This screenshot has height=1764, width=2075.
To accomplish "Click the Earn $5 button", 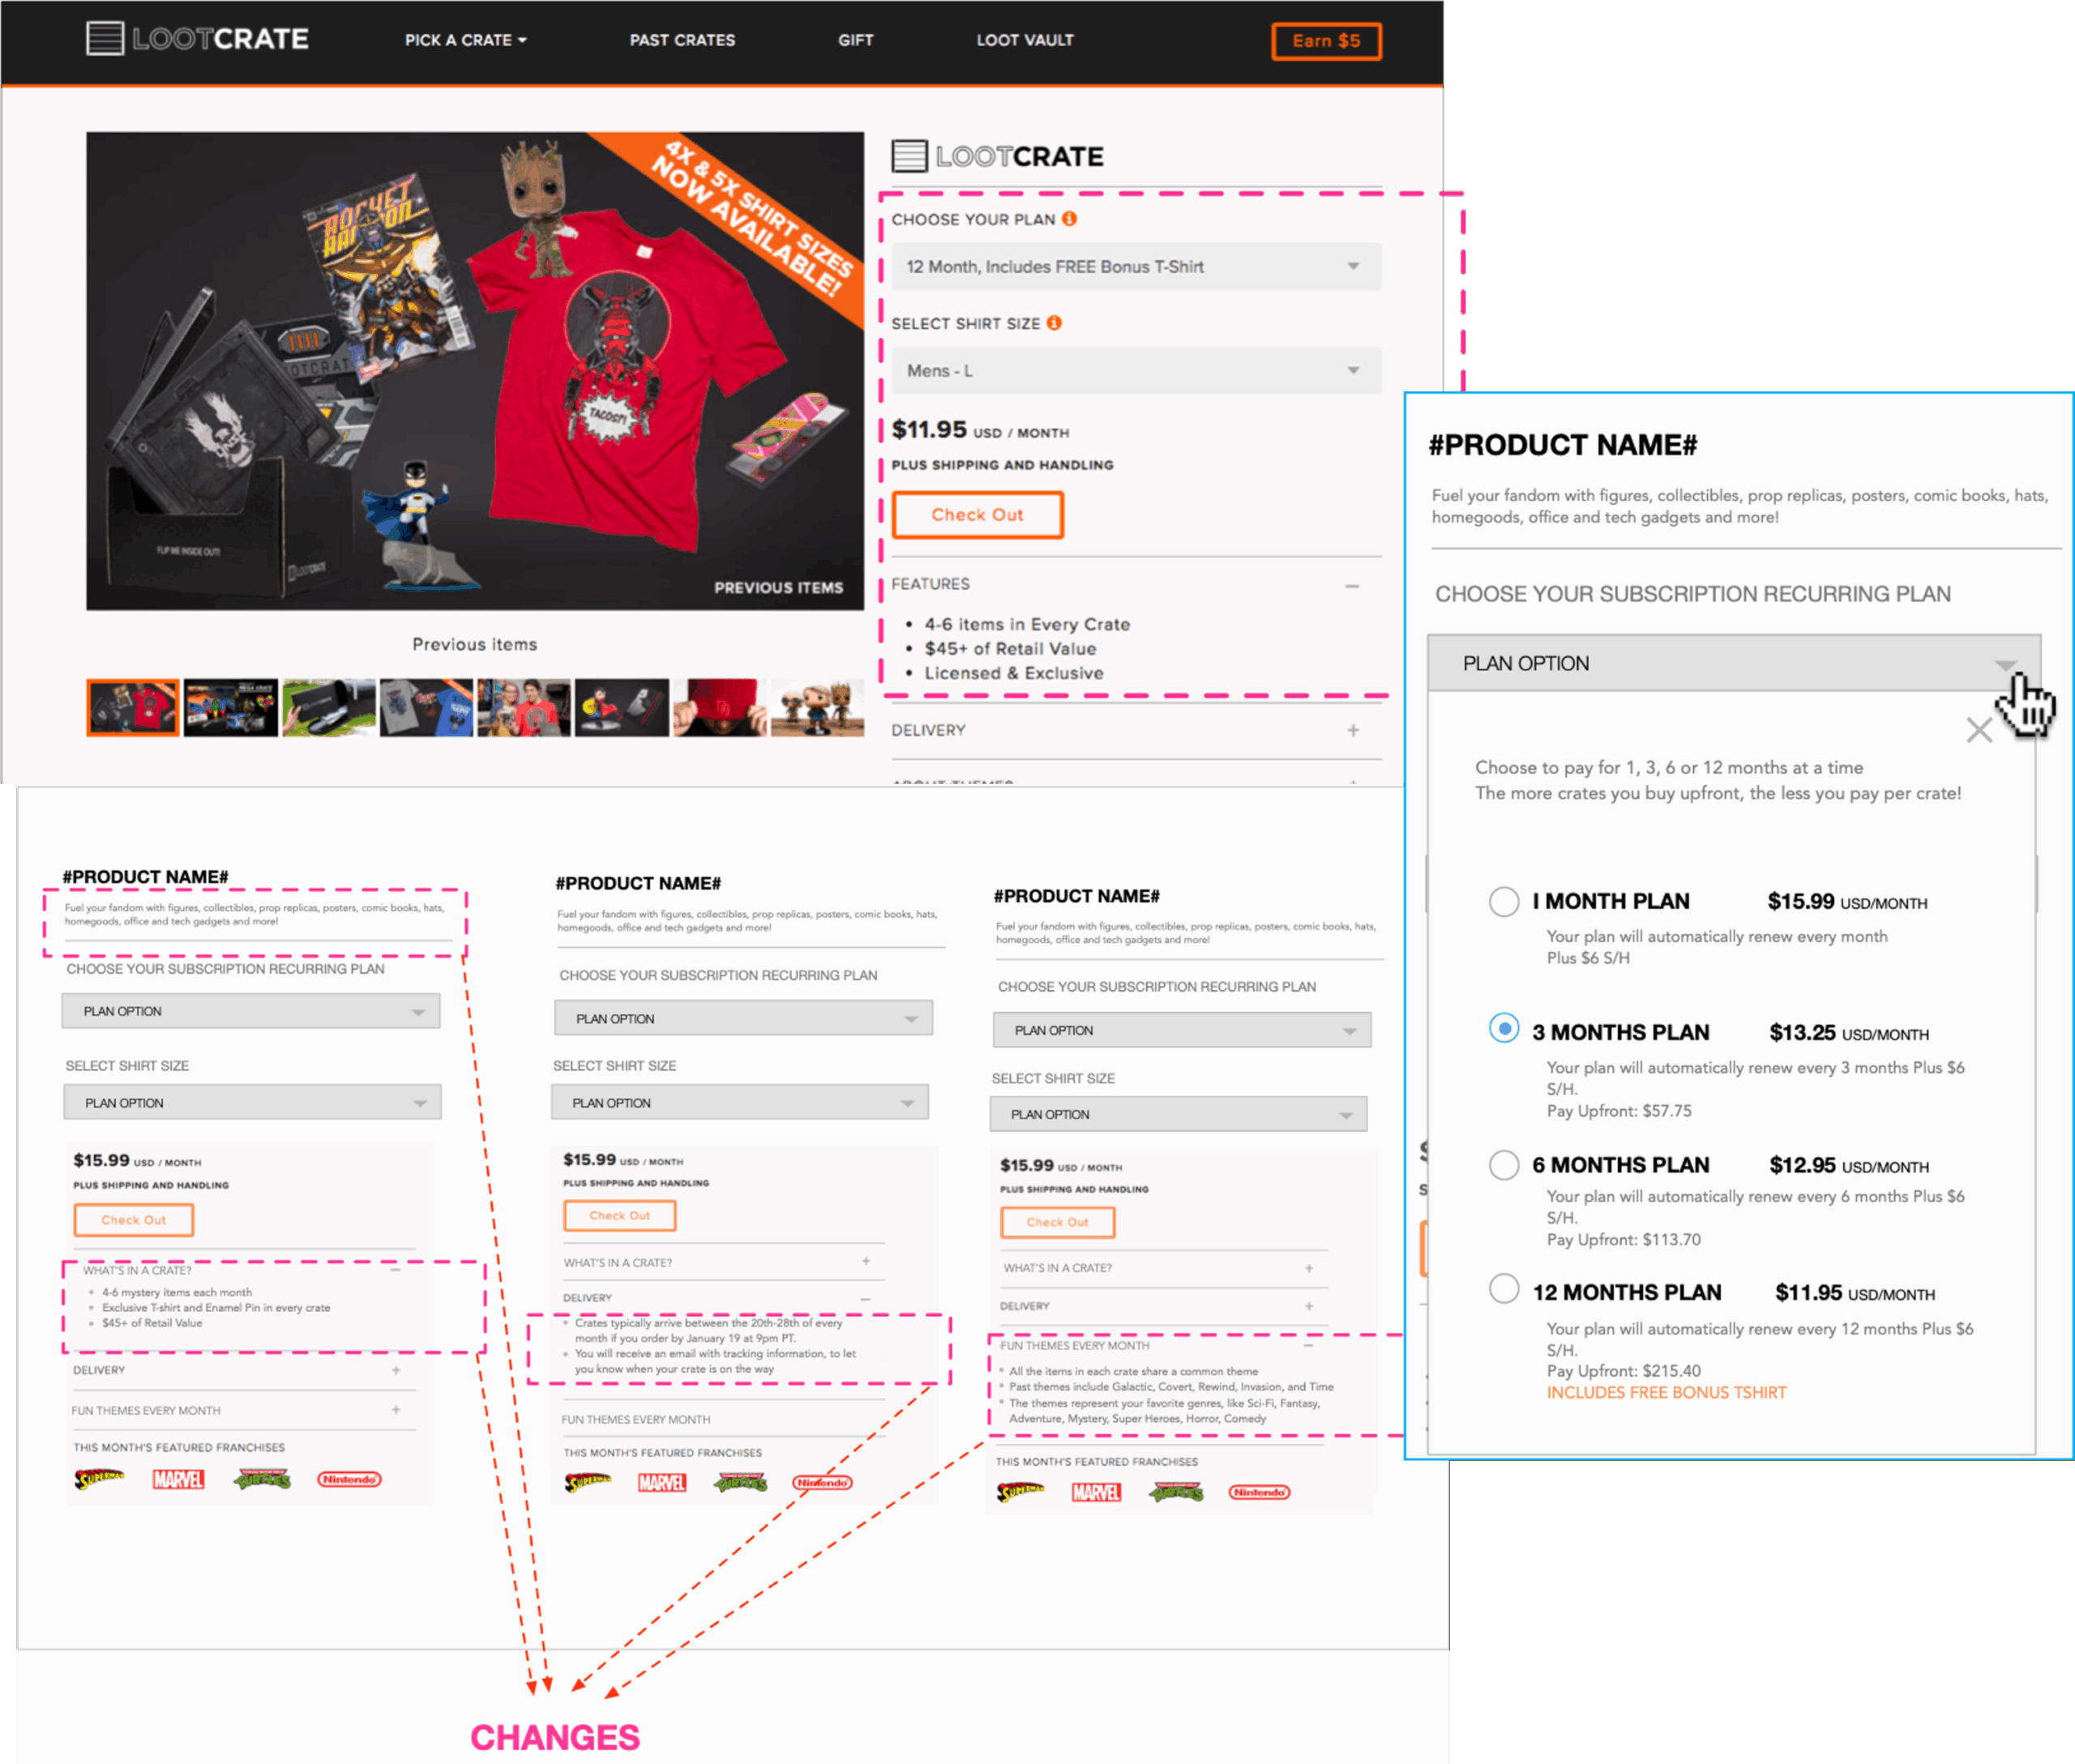I will click(x=1325, y=41).
